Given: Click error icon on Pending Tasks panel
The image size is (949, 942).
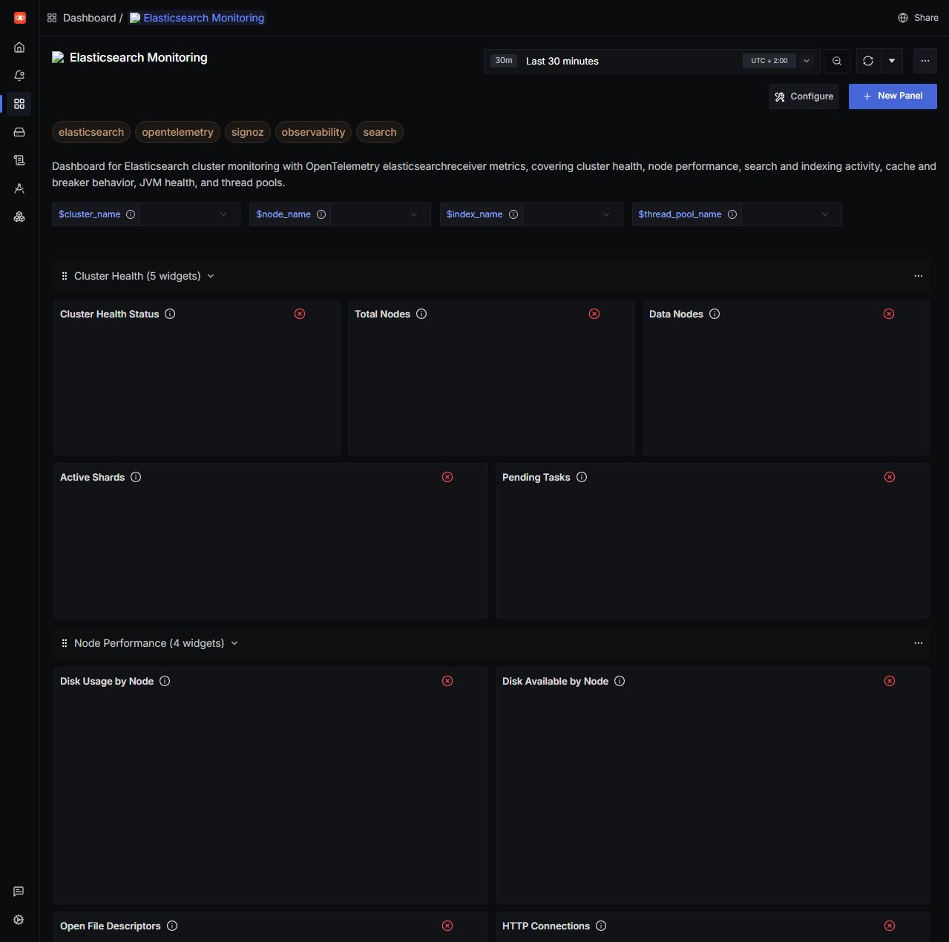Looking at the screenshot, I should pyautogui.click(x=890, y=477).
